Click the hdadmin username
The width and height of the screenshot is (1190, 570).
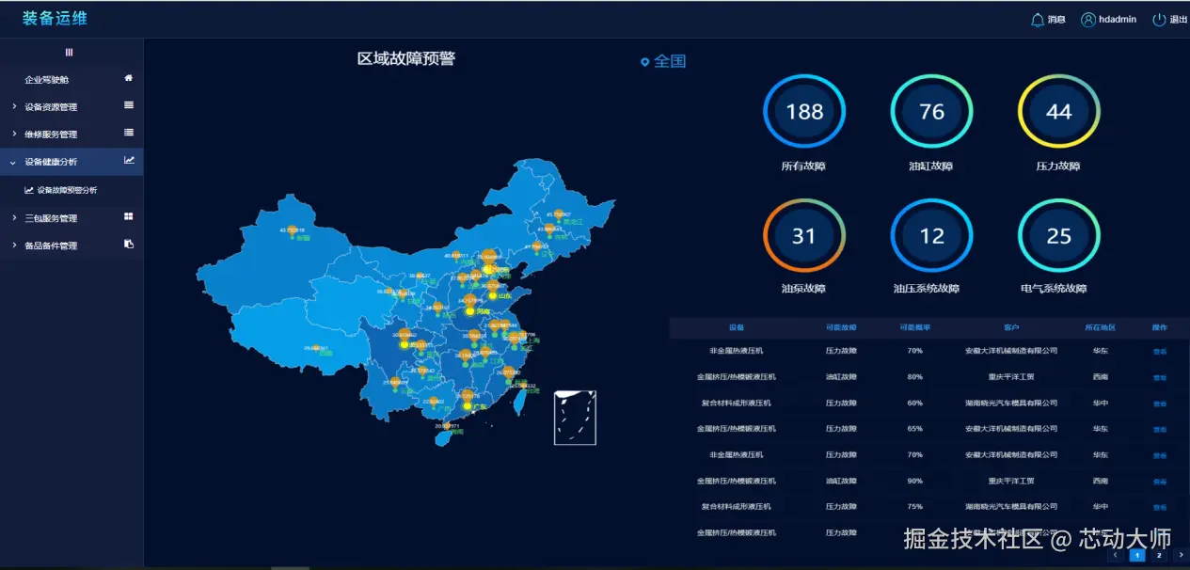click(1118, 19)
